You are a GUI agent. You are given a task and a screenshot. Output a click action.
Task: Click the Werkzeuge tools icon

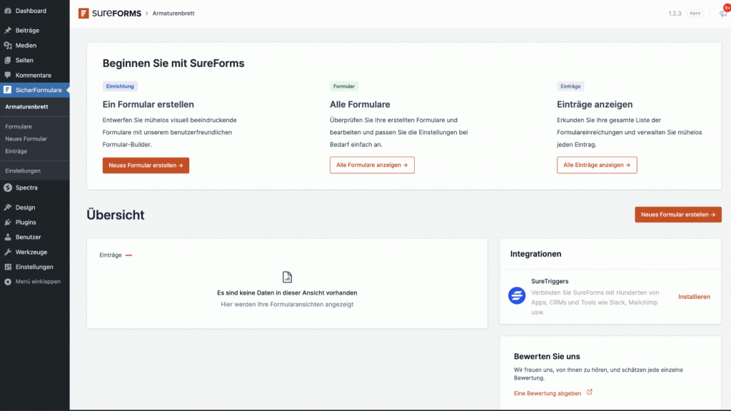[9, 251]
